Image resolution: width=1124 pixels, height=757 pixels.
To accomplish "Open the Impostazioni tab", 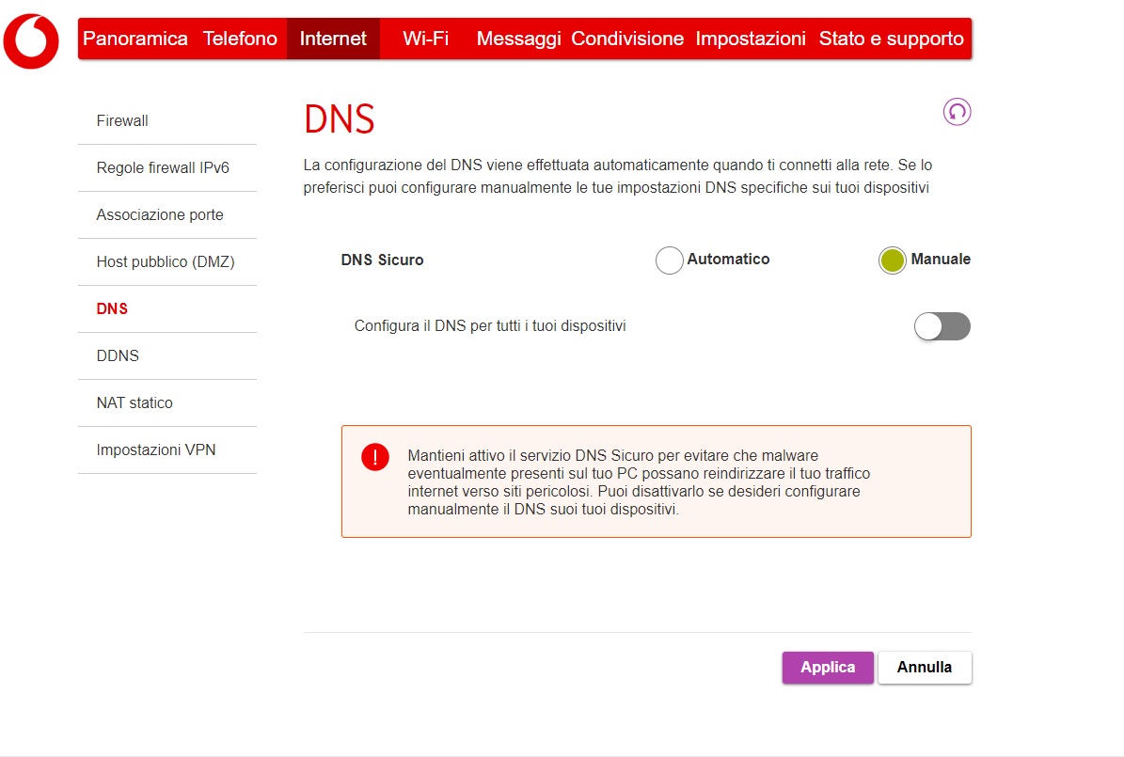I will point(751,39).
